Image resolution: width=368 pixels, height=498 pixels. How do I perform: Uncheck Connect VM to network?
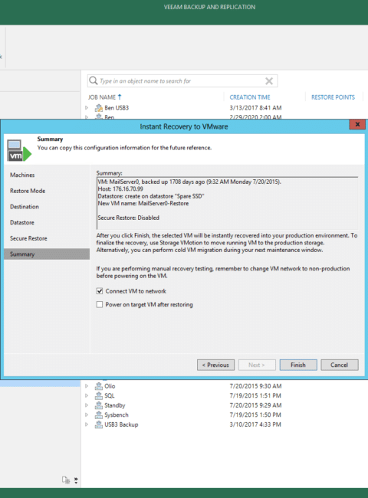pos(100,291)
